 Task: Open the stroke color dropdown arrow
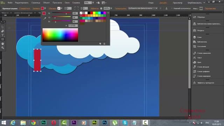[62, 8]
